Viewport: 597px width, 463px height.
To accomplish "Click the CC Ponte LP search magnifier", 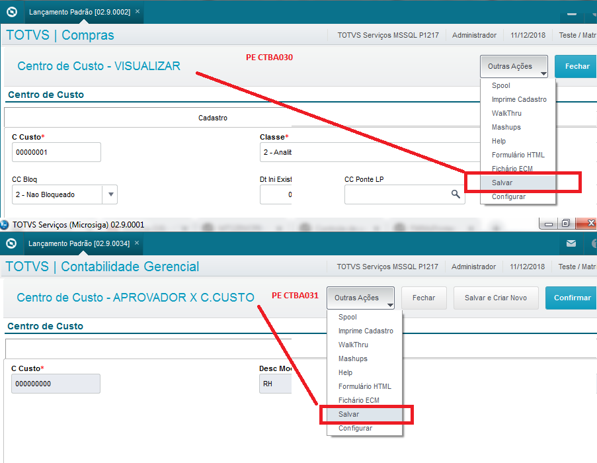I will coord(456,194).
